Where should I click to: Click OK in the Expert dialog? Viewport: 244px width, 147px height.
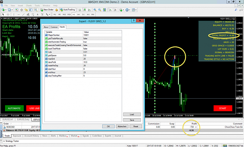(108, 126)
